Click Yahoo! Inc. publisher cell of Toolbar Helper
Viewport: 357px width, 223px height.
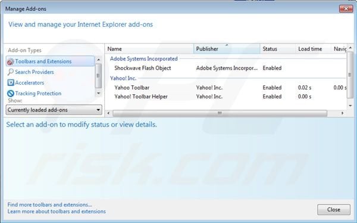pos(209,97)
